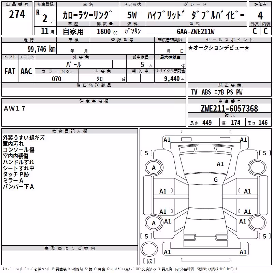Click the レス label below the spare tire circle
This screenshot has width=273, height=273.
(x=149, y=261)
